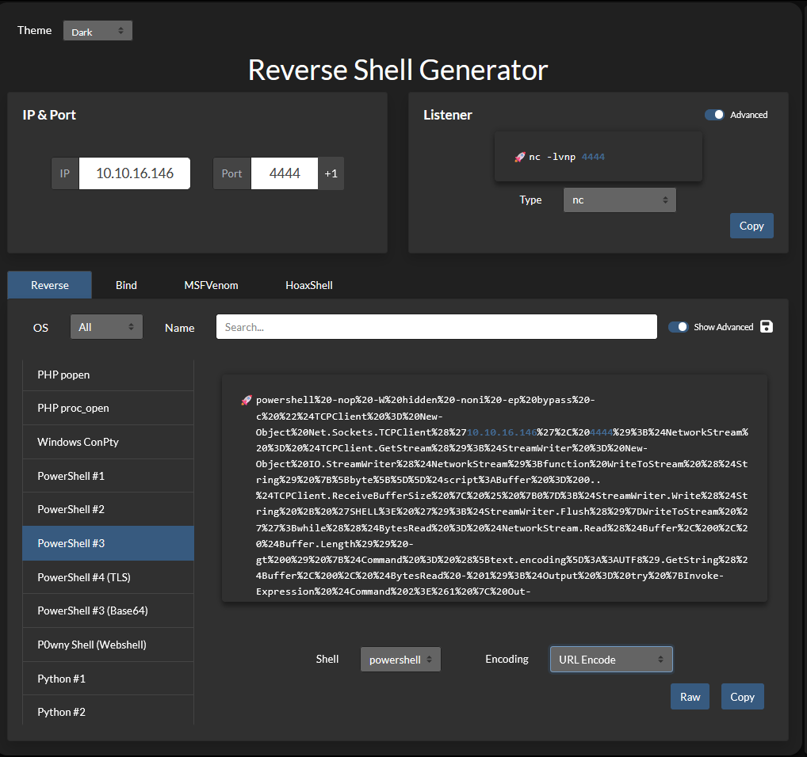This screenshot has height=757, width=807.
Task: Select PowerShell #2 from the list
Action: 108,509
